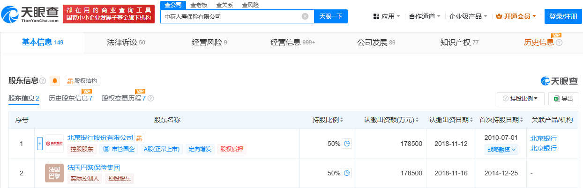The height and width of the screenshot is (188, 583).
Task: Click the 北京银行 company logo thumbnail
Action: (54, 144)
